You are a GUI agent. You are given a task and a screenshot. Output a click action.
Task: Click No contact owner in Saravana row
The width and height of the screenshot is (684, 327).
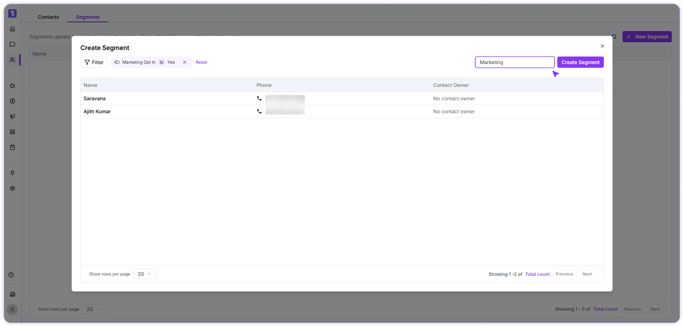454,98
